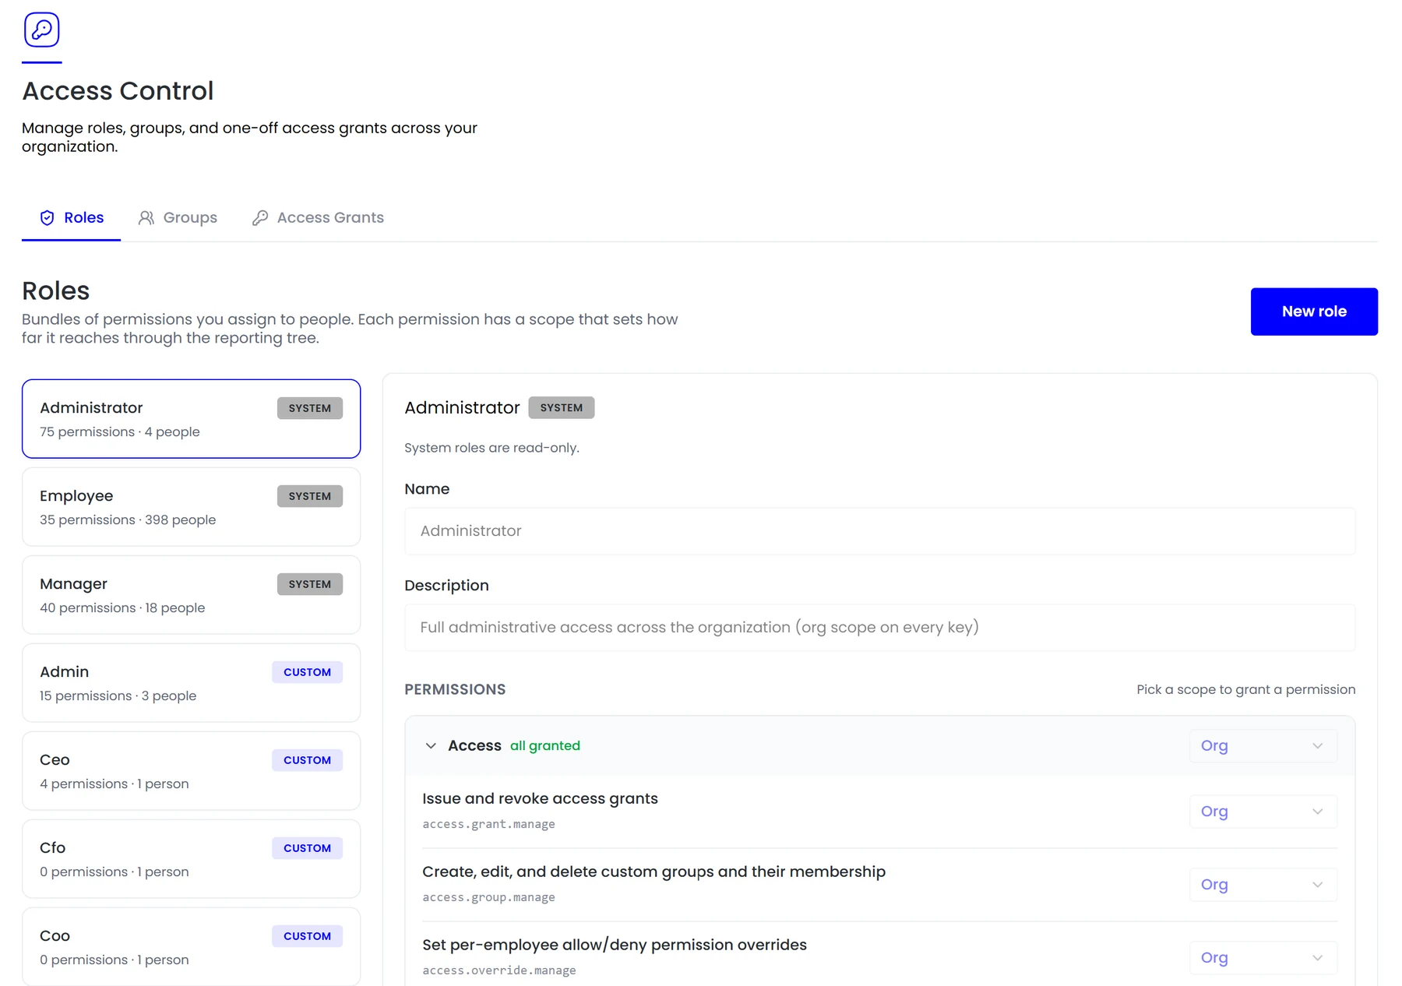Click 'System roles are read-only.' note
Image resolution: width=1402 pixels, height=986 pixels.
pyautogui.click(x=491, y=448)
